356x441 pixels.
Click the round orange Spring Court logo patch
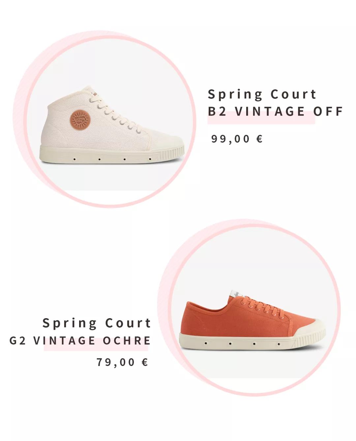tap(79, 119)
